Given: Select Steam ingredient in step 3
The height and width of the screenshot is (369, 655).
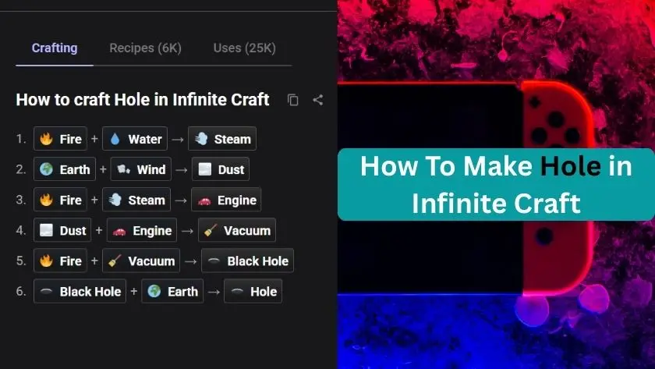Looking at the screenshot, I should pos(136,200).
